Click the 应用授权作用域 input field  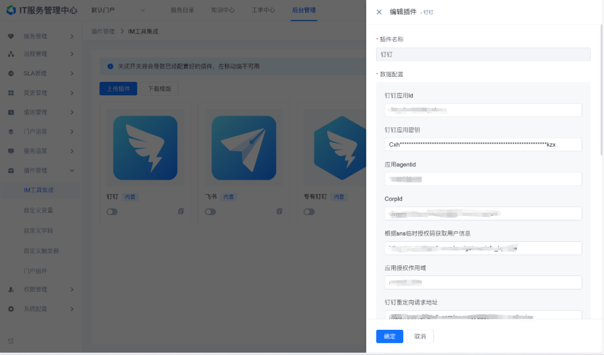(483, 282)
